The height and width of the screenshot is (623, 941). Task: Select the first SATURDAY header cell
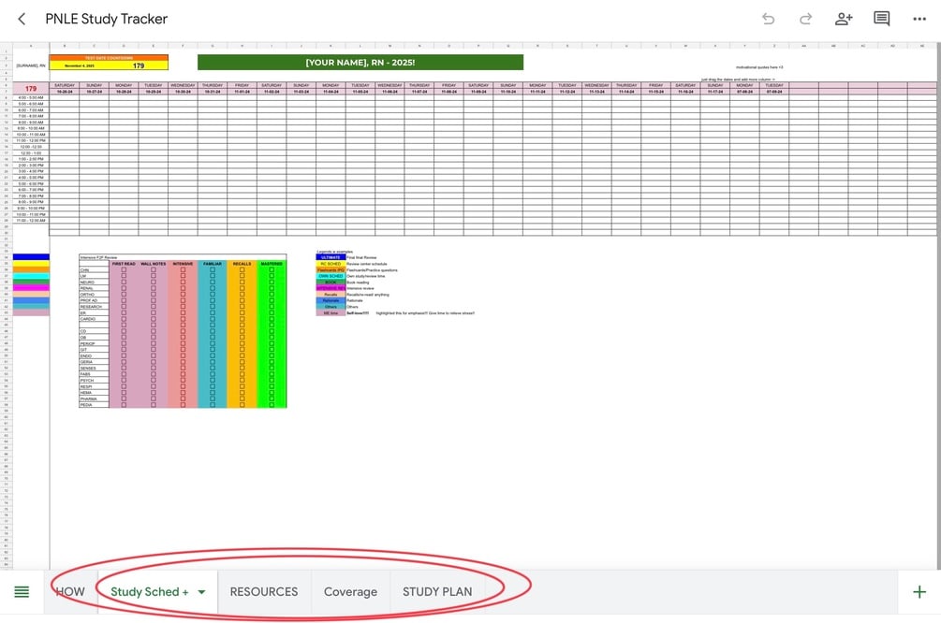pyautogui.click(x=65, y=86)
